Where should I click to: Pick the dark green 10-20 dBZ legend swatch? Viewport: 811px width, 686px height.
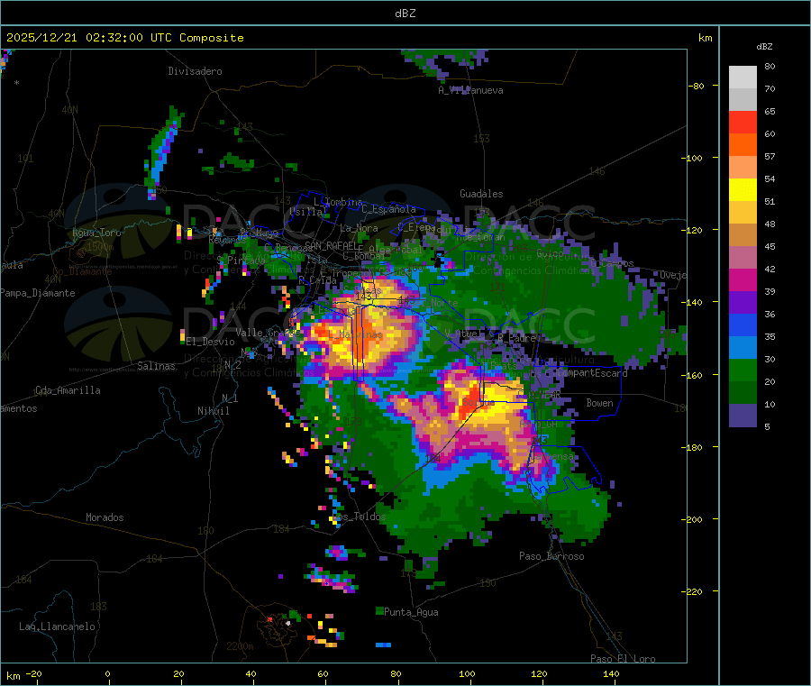[x=743, y=393]
